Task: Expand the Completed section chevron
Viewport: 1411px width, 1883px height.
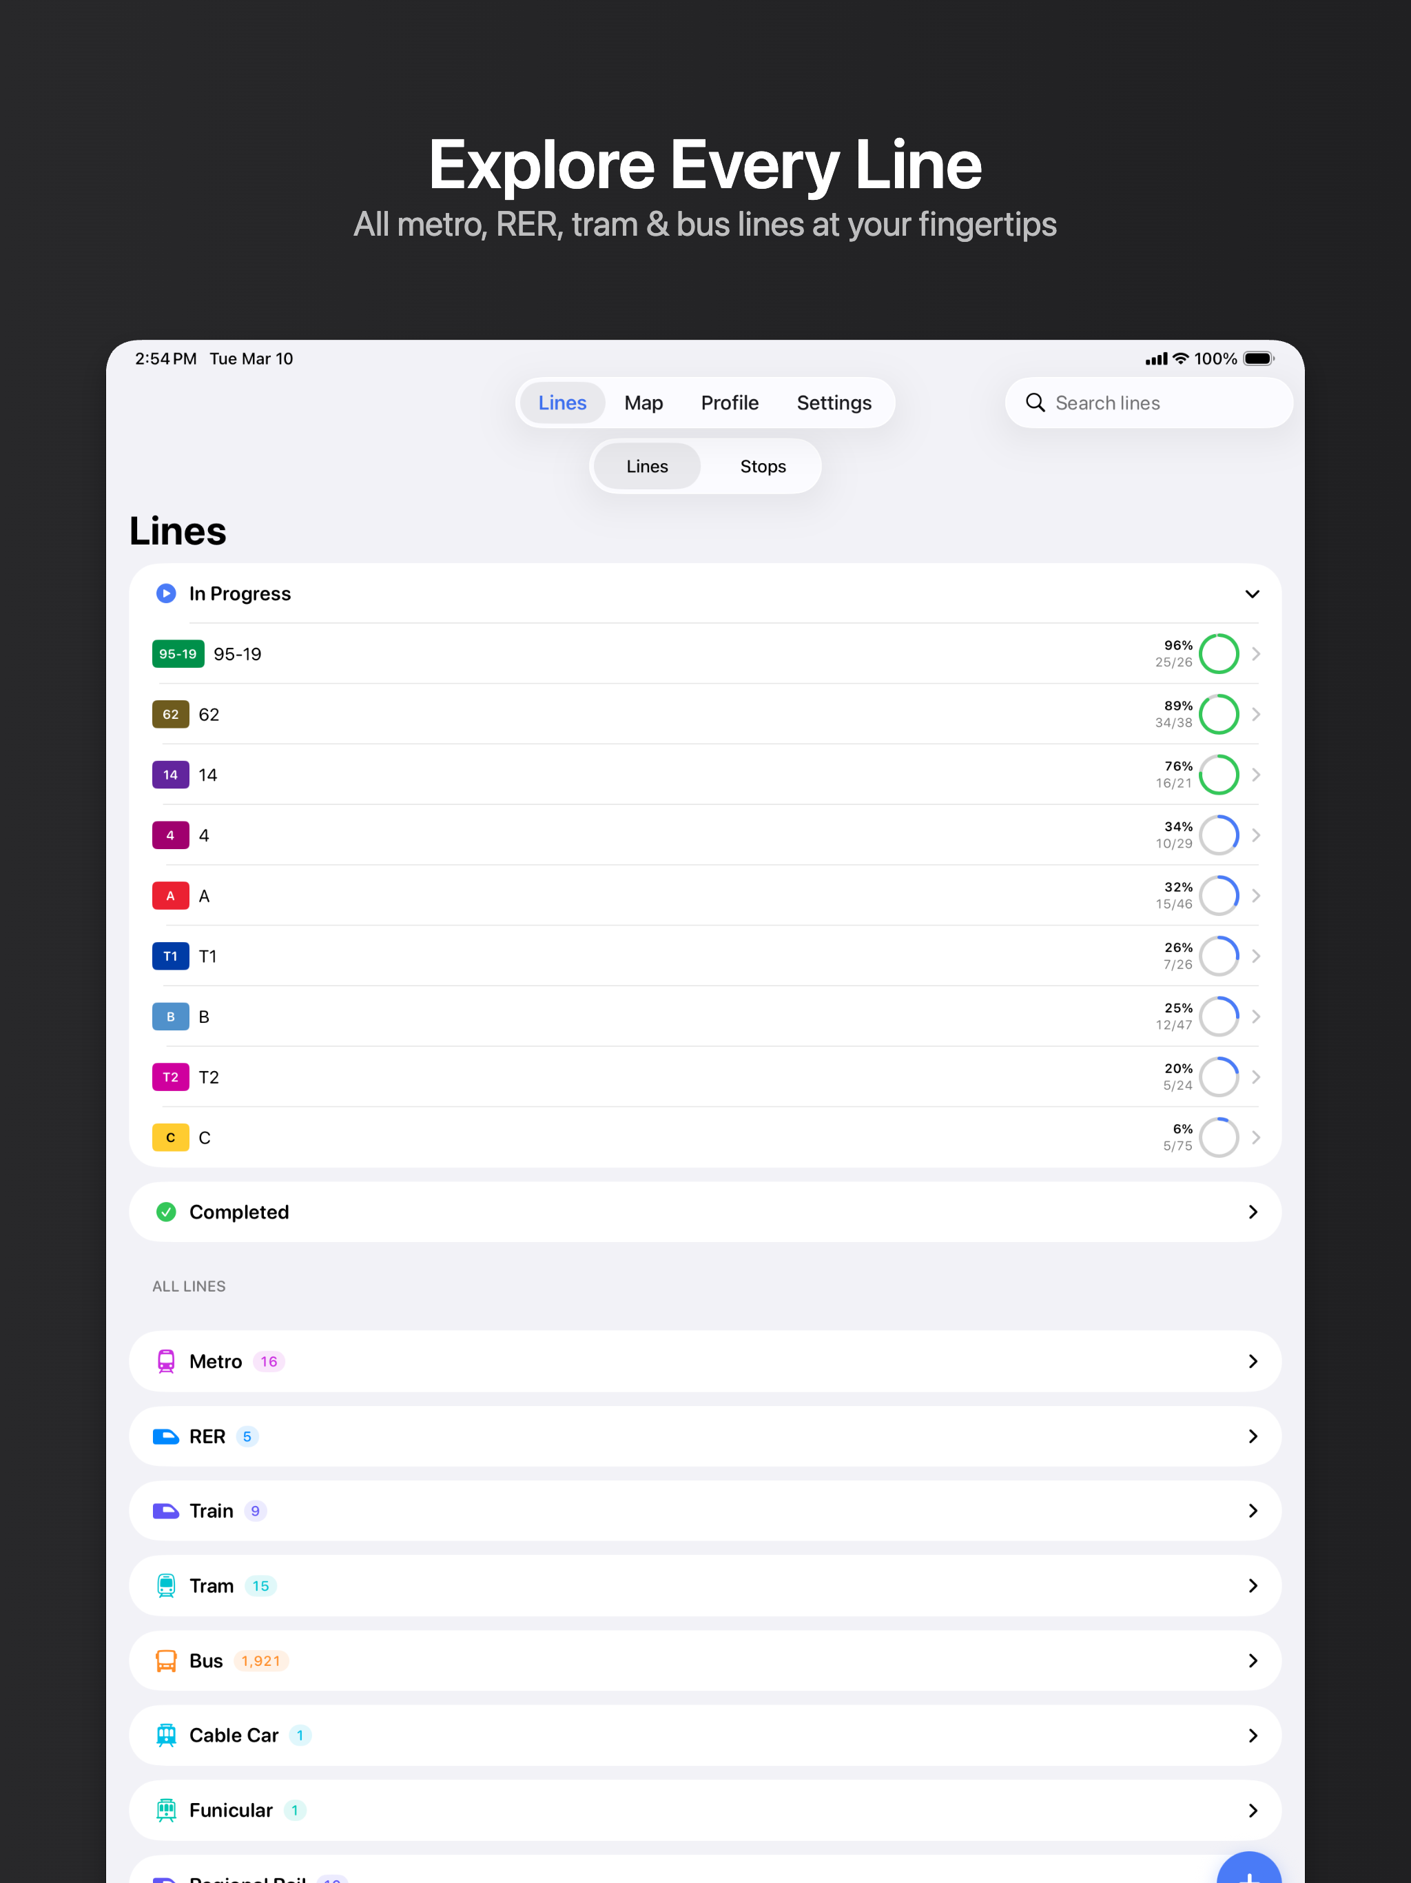Action: click(1253, 1212)
